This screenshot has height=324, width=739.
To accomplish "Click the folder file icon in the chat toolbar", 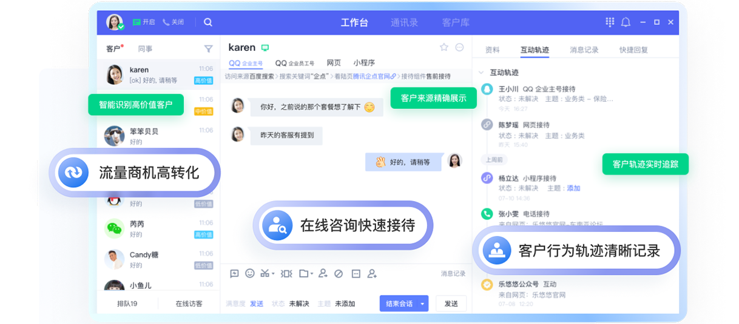I will [304, 274].
